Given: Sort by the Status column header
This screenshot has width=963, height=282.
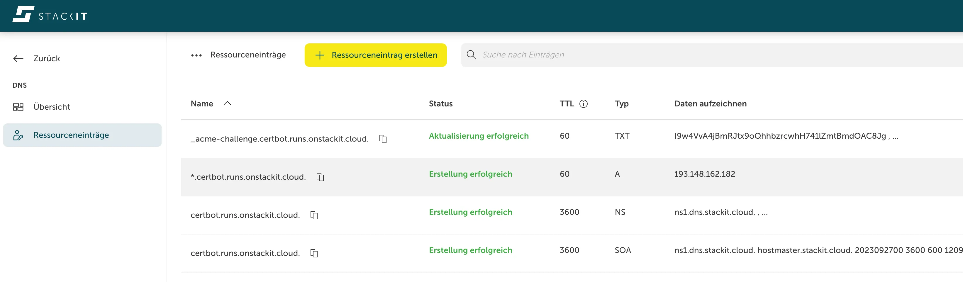Looking at the screenshot, I should pyautogui.click(x=440, y=104).
